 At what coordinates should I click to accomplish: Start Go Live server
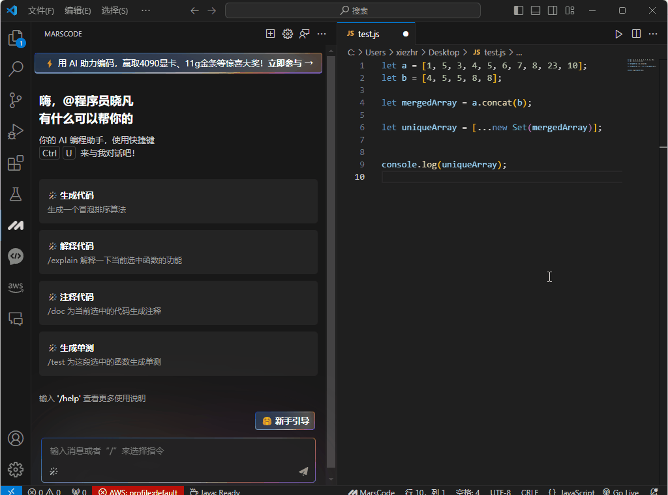click(x=621, y=492)
